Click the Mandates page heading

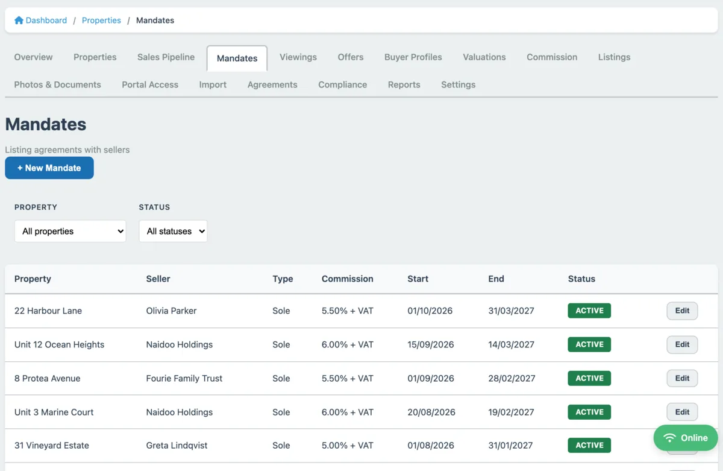[x=46, y=124]
